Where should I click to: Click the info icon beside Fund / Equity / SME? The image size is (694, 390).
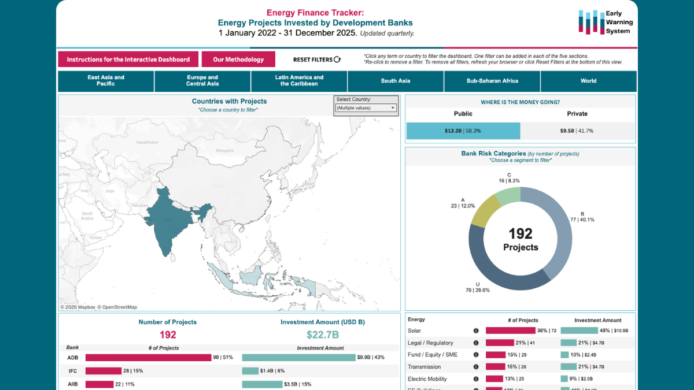476,354
